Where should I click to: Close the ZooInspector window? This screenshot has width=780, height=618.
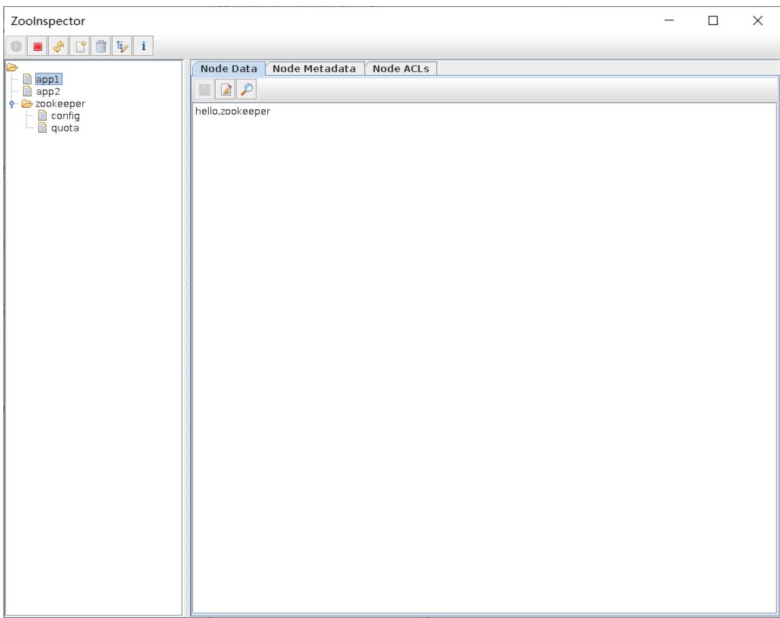[x=758, y=20]
